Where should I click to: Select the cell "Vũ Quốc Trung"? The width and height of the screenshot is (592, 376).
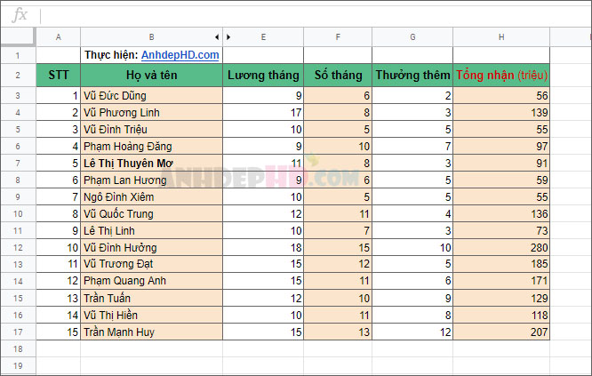tap(151, 213)
